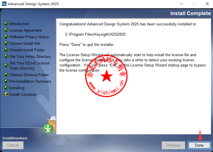The width and height of the screenshot is (213, 152).
Task: Click the greyed-out Cancel button
Action: (13, 145)
